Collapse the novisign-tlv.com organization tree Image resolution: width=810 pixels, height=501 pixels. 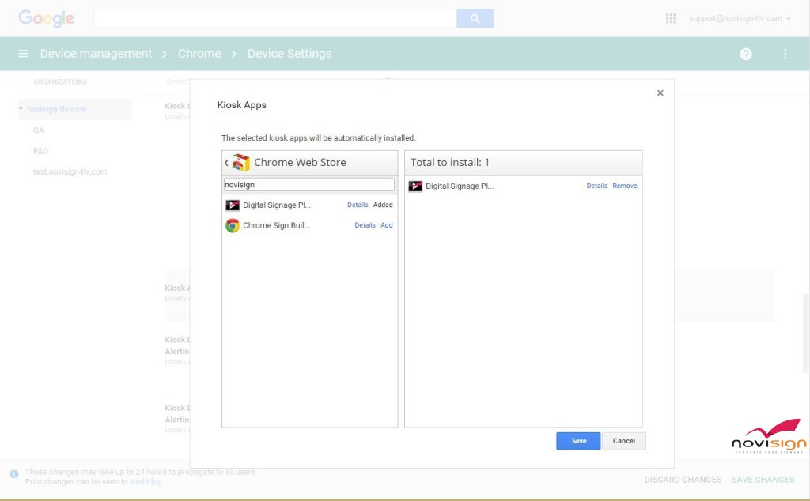[21, 109]
